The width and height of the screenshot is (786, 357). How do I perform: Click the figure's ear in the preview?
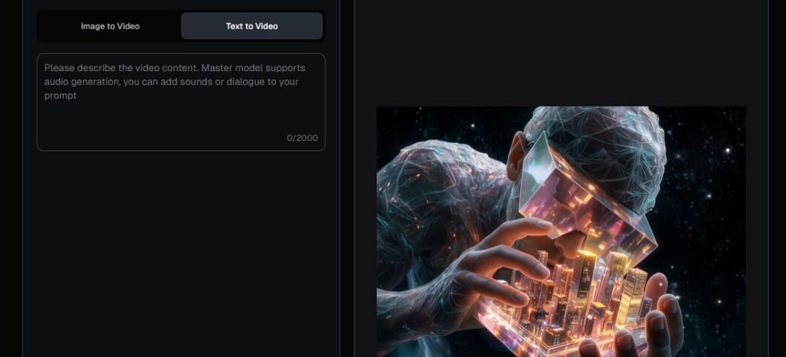click(x=517, y=156)
